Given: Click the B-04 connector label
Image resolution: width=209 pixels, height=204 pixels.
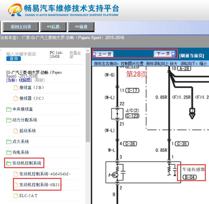Looking at the screenshot, I should tap(190, 177).
